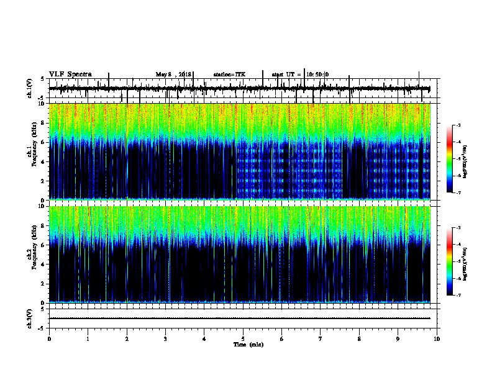The width and height of the screenshot is (492, 380).
Task: Click time axis tick label 10
Action: [x=437, y=339]
